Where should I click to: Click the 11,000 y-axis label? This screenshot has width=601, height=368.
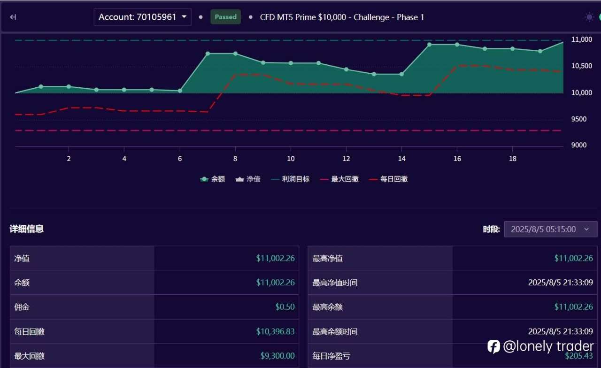coord(582,39)
